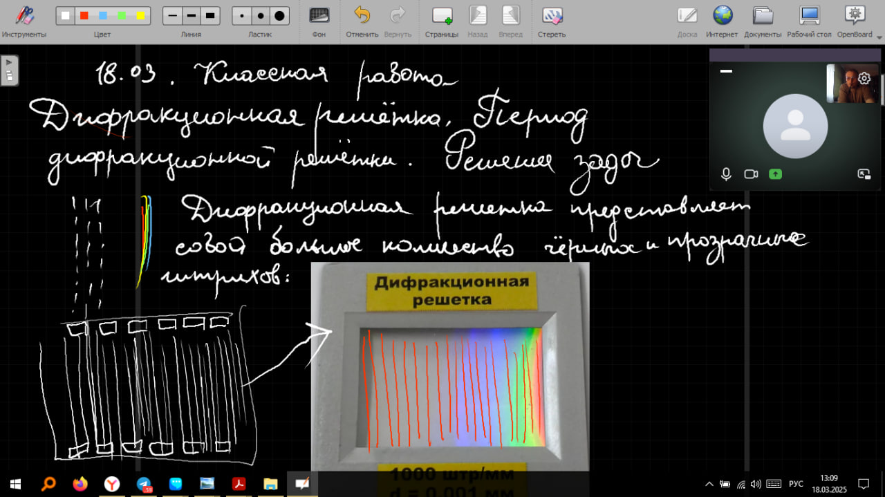Open the volume control in tray
Image resolution: width=885 pixels, height=497 pixels.
pyautogui.click(x=756, y=484)
